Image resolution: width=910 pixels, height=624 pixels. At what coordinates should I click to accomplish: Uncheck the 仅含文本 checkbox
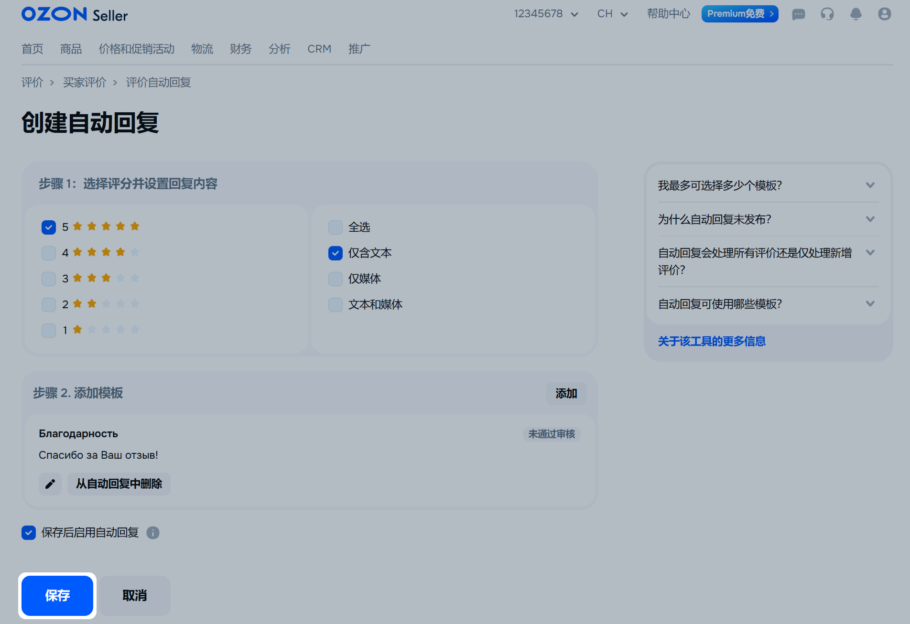336,253
